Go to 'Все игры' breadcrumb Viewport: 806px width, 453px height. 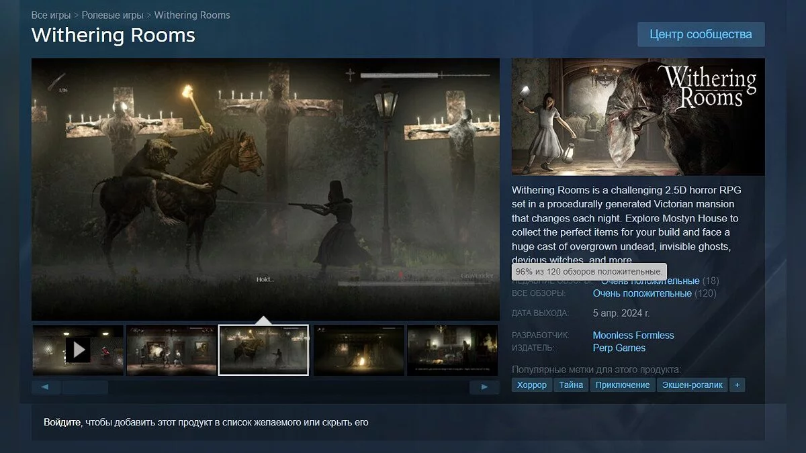(x=51, y=15)
